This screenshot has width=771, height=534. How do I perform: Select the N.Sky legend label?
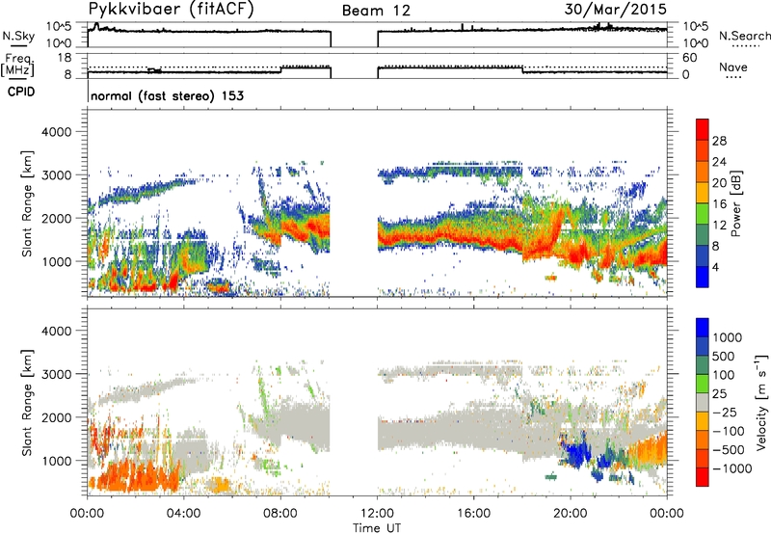pos(18,36)
